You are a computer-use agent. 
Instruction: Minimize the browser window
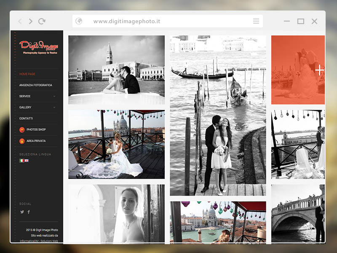(x=287, y=21)
